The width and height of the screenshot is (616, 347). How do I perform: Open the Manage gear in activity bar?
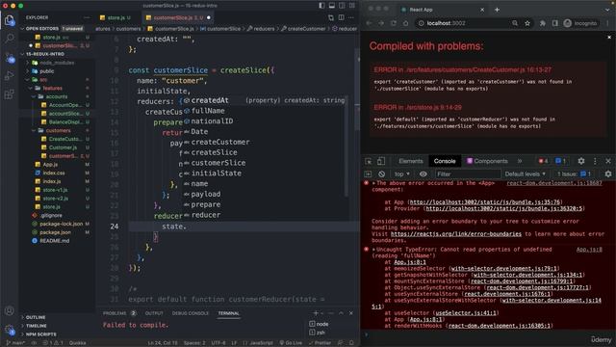[9, 330]
